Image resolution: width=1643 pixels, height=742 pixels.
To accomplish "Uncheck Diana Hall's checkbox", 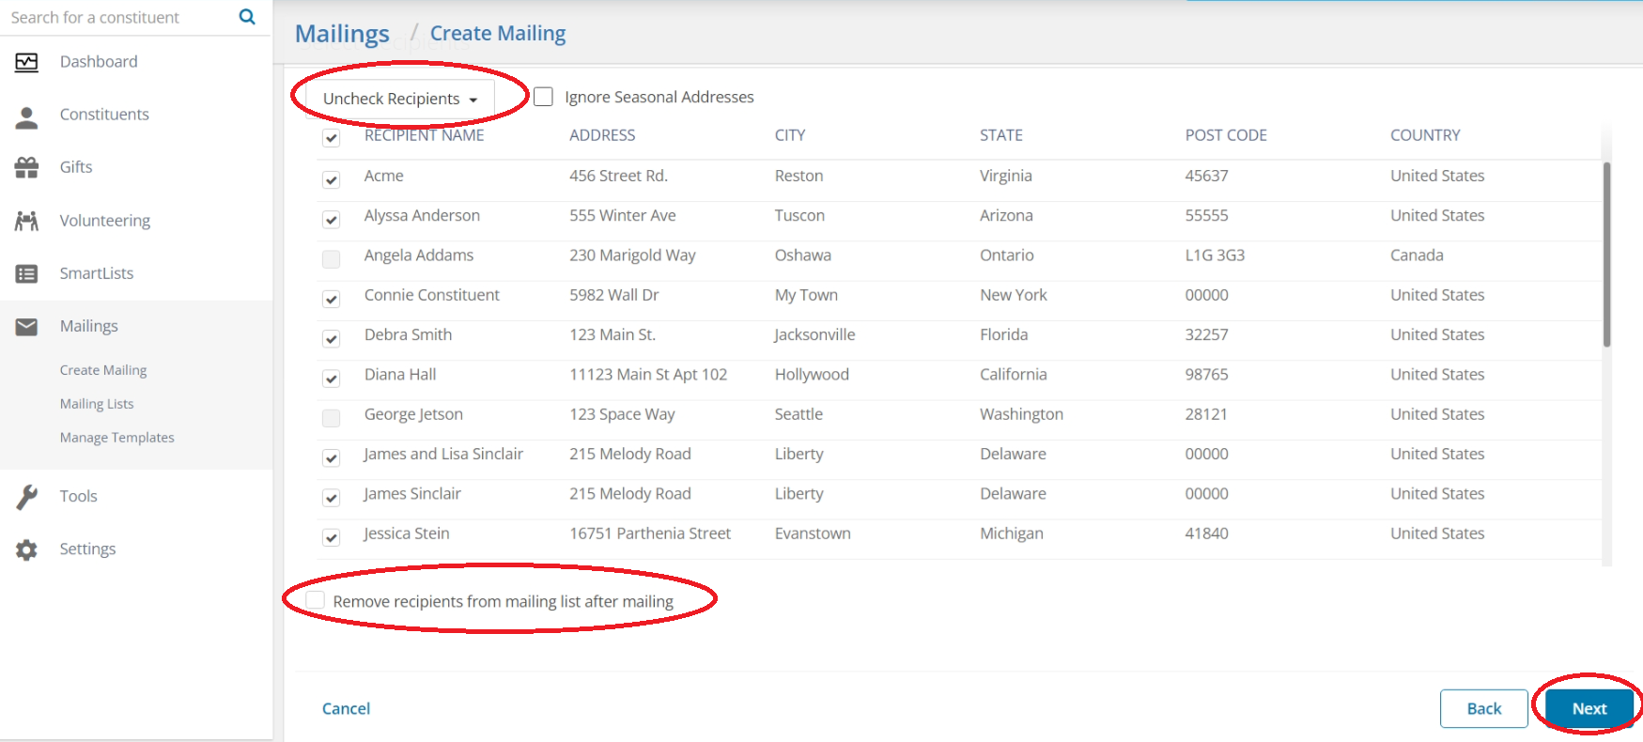I will [x=331, y=379].
